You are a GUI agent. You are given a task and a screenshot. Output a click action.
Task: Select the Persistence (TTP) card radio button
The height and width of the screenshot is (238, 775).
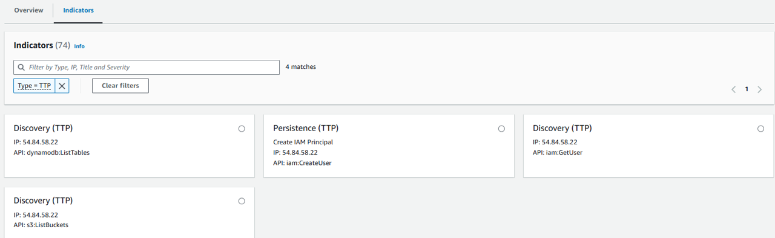[501, 129]
